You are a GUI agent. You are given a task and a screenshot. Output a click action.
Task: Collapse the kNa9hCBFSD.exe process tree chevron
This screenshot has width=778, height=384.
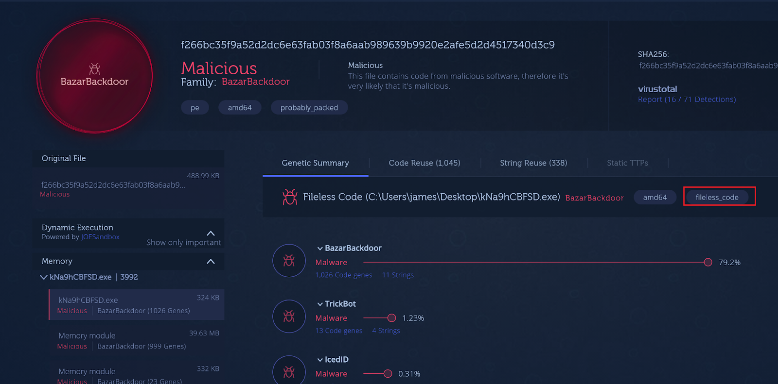[44, 277]
